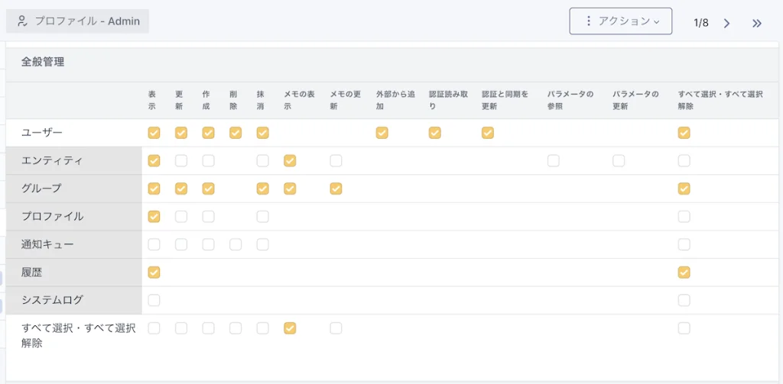783x384 pixels.
Task: Uncheck 外部から追加 for ユーザー row
Action: pos(382,133)
